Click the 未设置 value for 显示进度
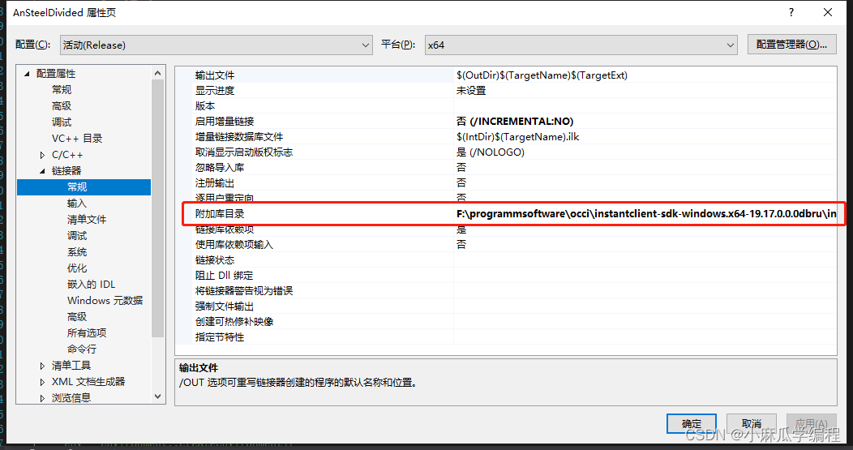 click(470, 90)
